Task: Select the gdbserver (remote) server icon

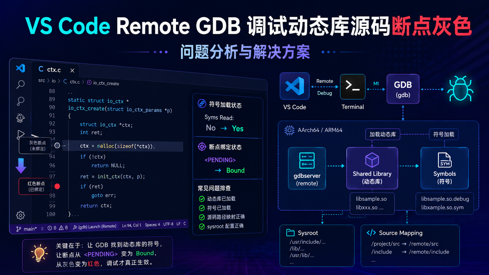Action: point(307,160)
